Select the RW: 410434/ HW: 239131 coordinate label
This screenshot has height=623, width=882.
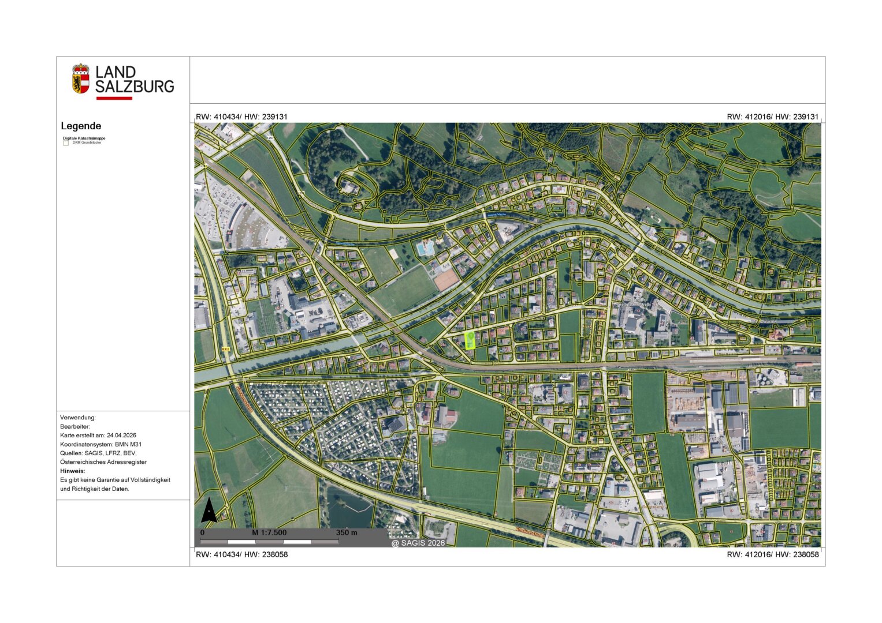[x=241, y=117]
